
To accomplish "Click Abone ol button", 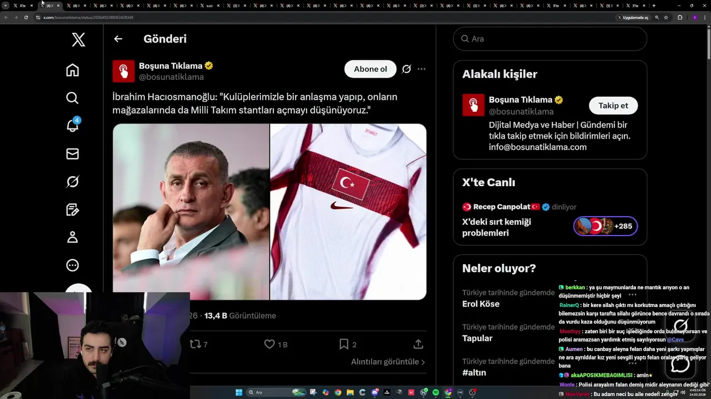I will (x=370, y=69).
